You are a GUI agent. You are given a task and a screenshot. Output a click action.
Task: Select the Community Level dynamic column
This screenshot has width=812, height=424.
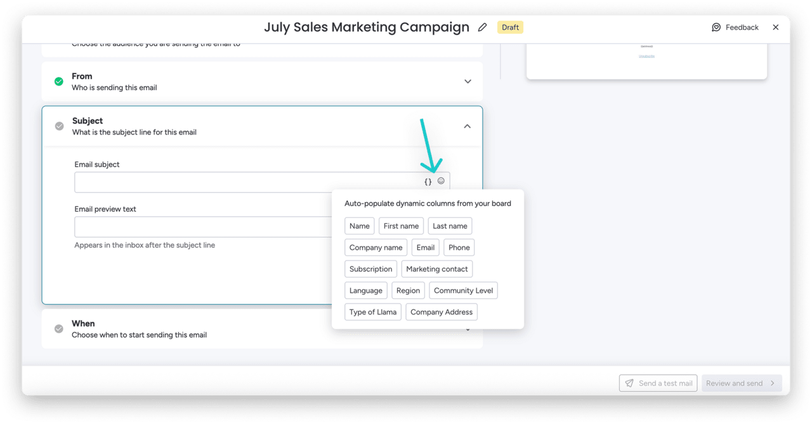click(x=463, y=290)
